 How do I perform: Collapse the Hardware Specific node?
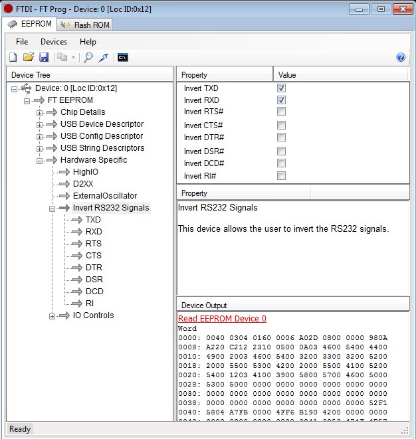[39, 161]
